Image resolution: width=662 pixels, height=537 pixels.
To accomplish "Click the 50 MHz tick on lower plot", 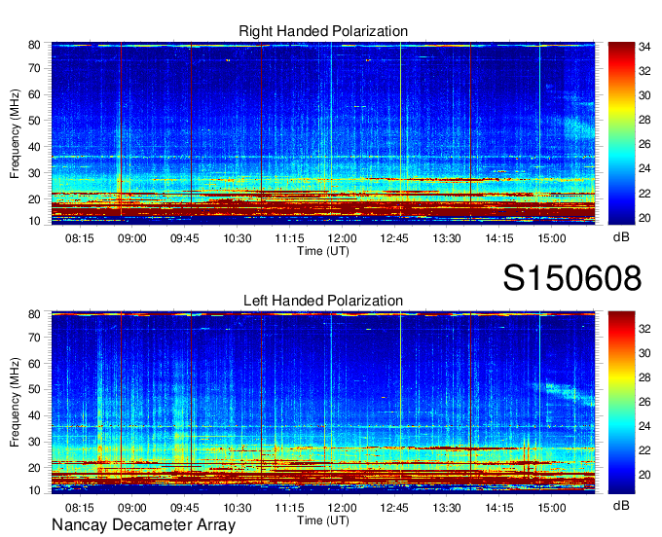I will coord(34,389).
